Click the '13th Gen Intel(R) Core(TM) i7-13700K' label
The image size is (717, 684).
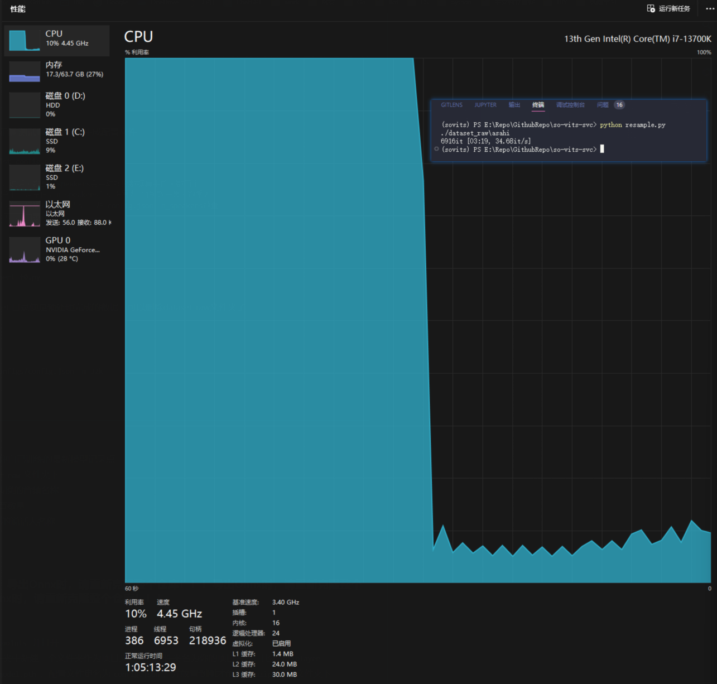638,38
